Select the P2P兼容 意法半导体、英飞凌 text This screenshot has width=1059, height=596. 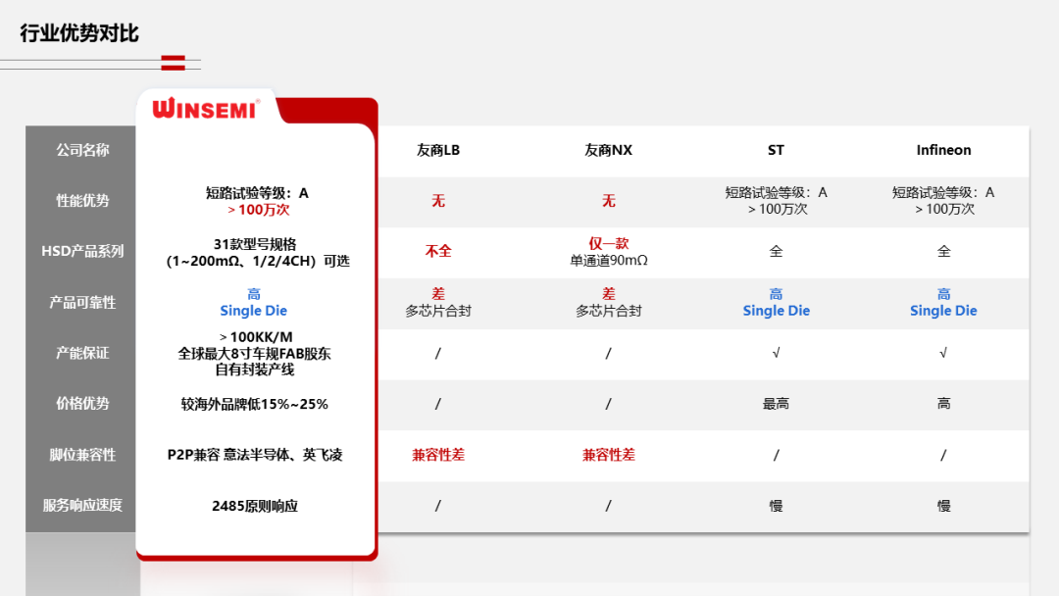click(x=254, y=455)
